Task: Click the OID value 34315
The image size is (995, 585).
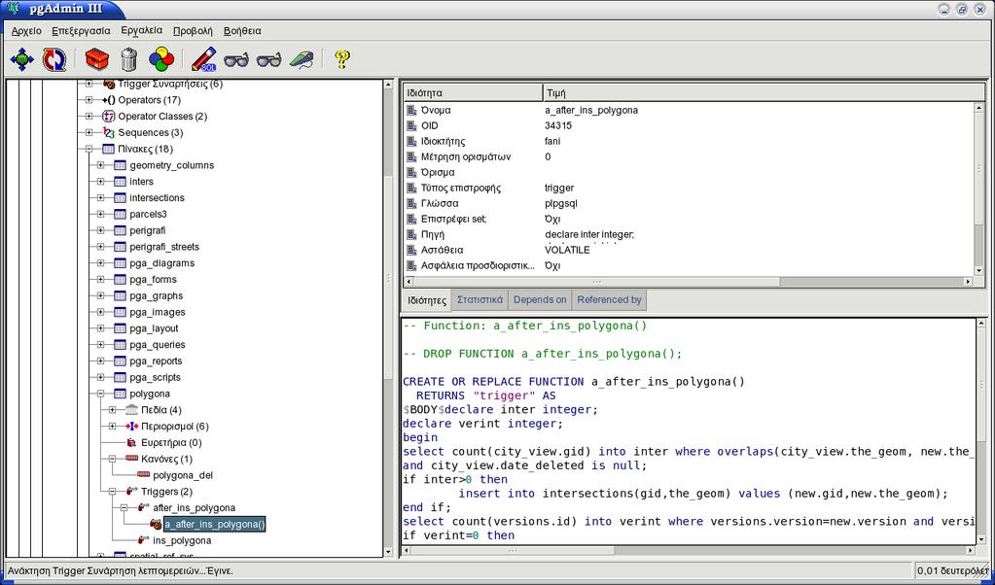Action: 557,125
